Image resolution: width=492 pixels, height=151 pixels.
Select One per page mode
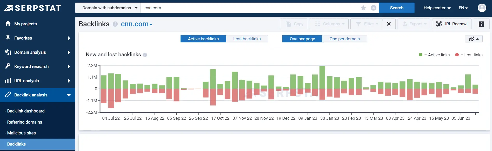302,39
